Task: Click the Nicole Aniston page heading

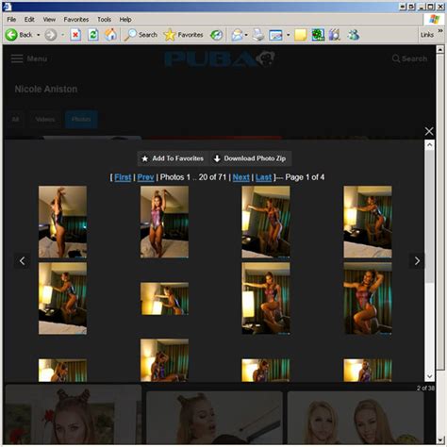Action: (46, 90)
